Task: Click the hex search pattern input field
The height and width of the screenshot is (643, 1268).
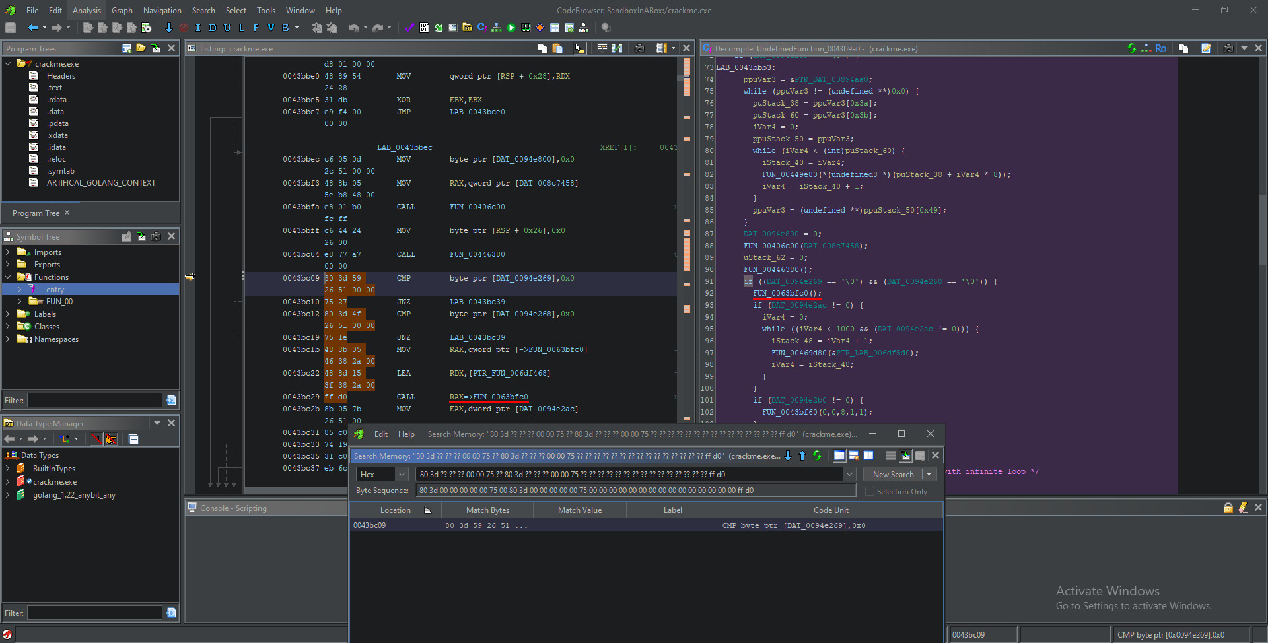Action: (629, 474)
